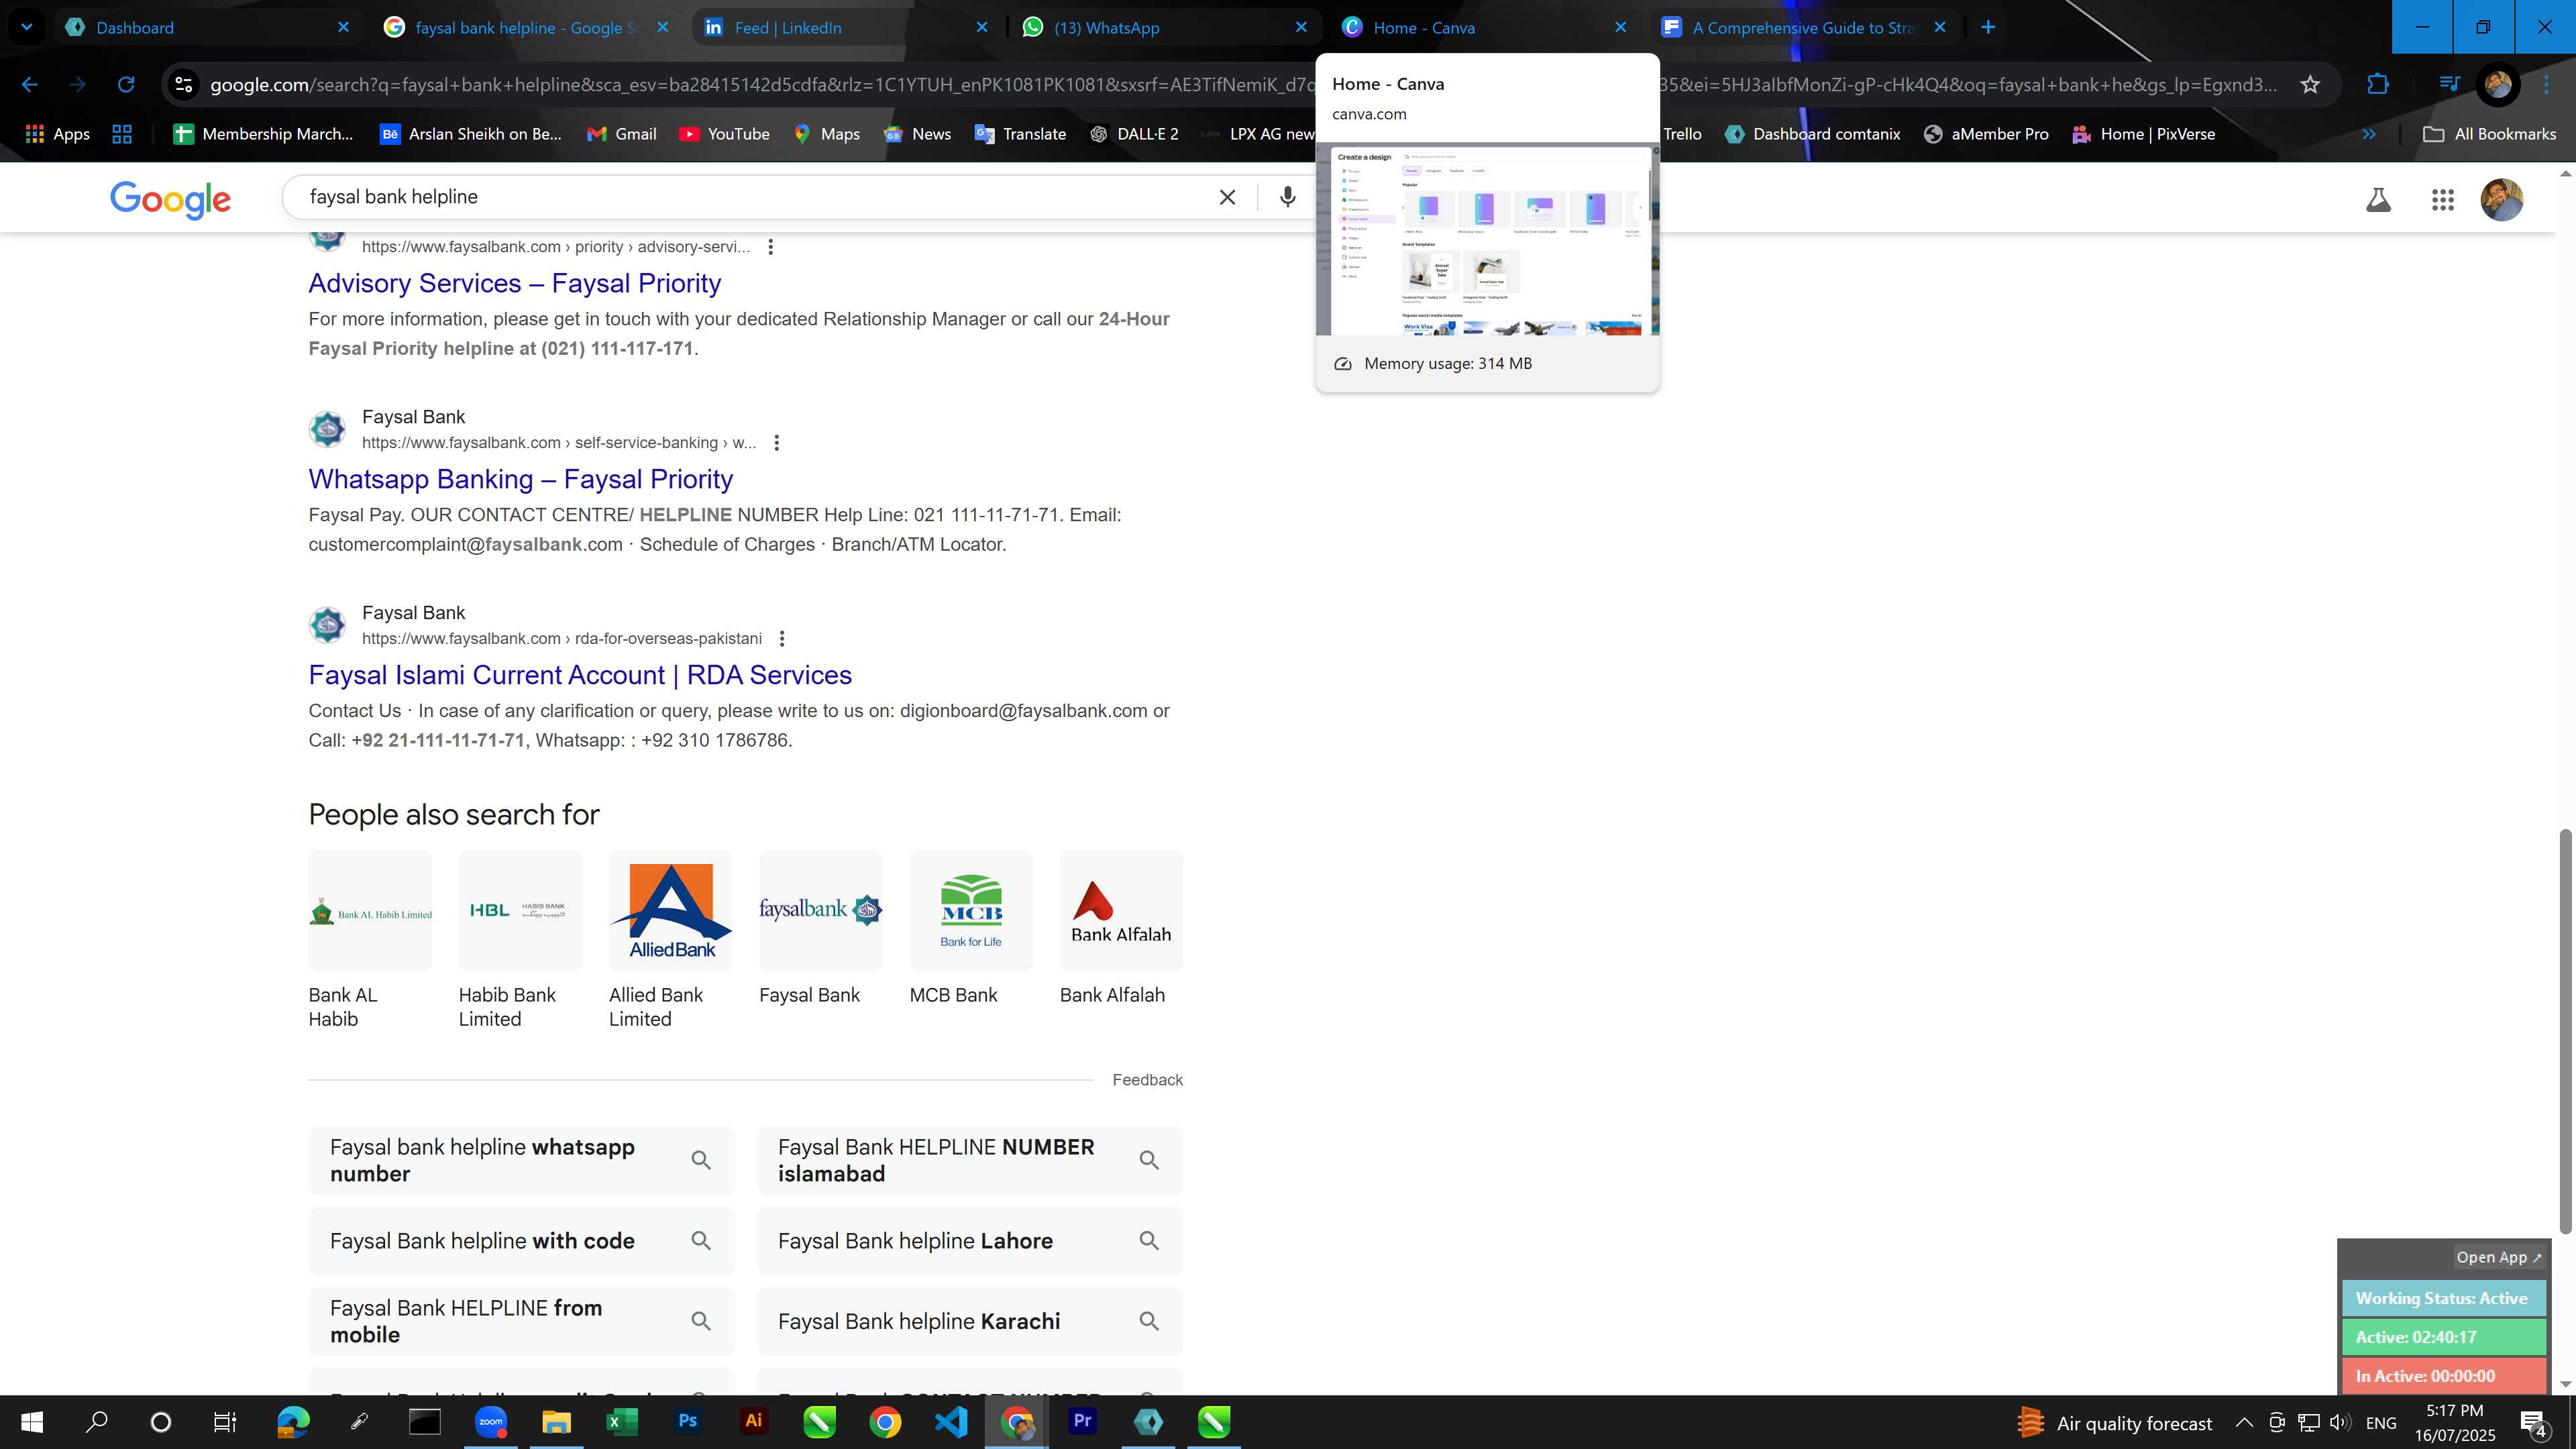The width and height of the screenshot is (2576, 1449).
Task: Open the Apps shortcut in bookmarks bar
Action: (57, 134)
